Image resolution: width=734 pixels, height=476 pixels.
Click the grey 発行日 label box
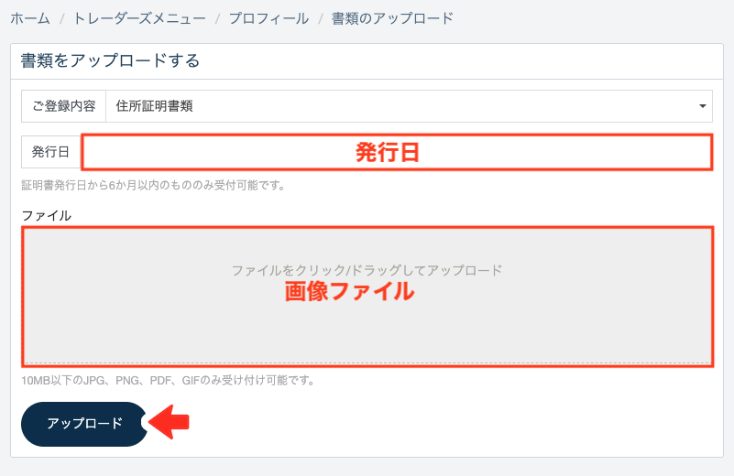tap(50, 152)
